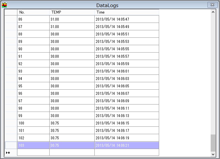This screenshot has width=220, height=159.
Task: Close the DataLogs window
Action: pos(211,5)
